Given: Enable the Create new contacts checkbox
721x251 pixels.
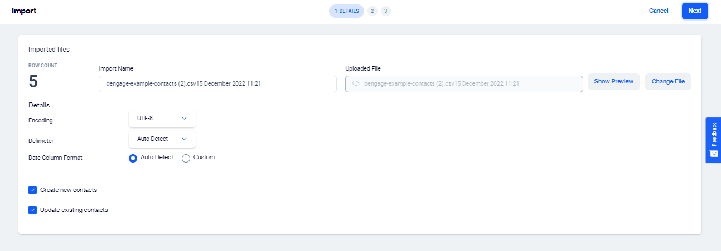Looking at the screenshot, I should (x=32, y=190).
